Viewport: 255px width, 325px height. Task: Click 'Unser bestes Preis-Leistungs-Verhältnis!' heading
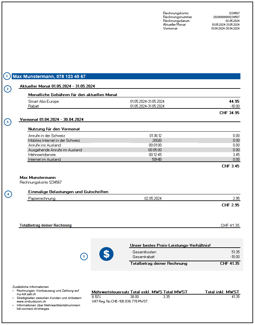point(170,245)
